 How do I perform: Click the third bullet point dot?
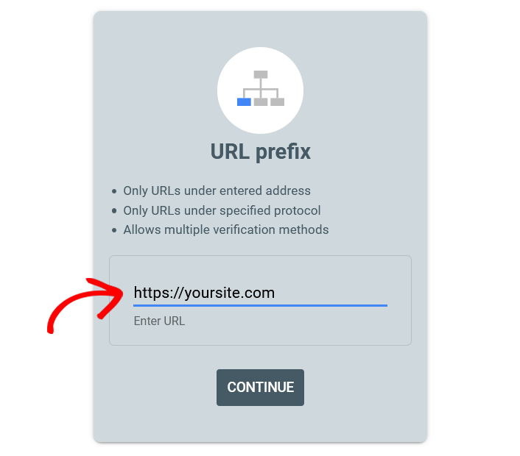(x=114, y=230)
